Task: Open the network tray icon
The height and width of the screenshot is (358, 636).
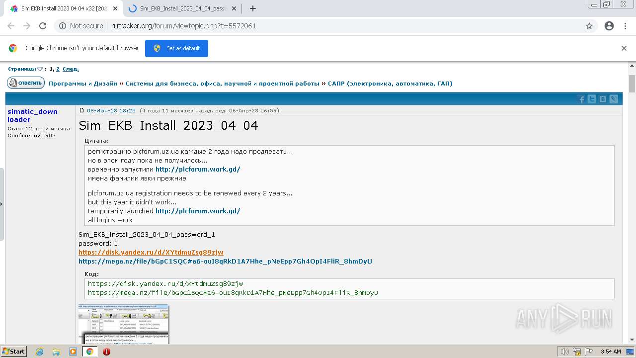Action: tap(577, 352)
